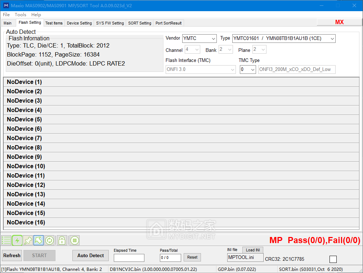The height and width of the screenshot is (273, 363).
Task: Select the NoDevice (8) row
Action: 181,148
